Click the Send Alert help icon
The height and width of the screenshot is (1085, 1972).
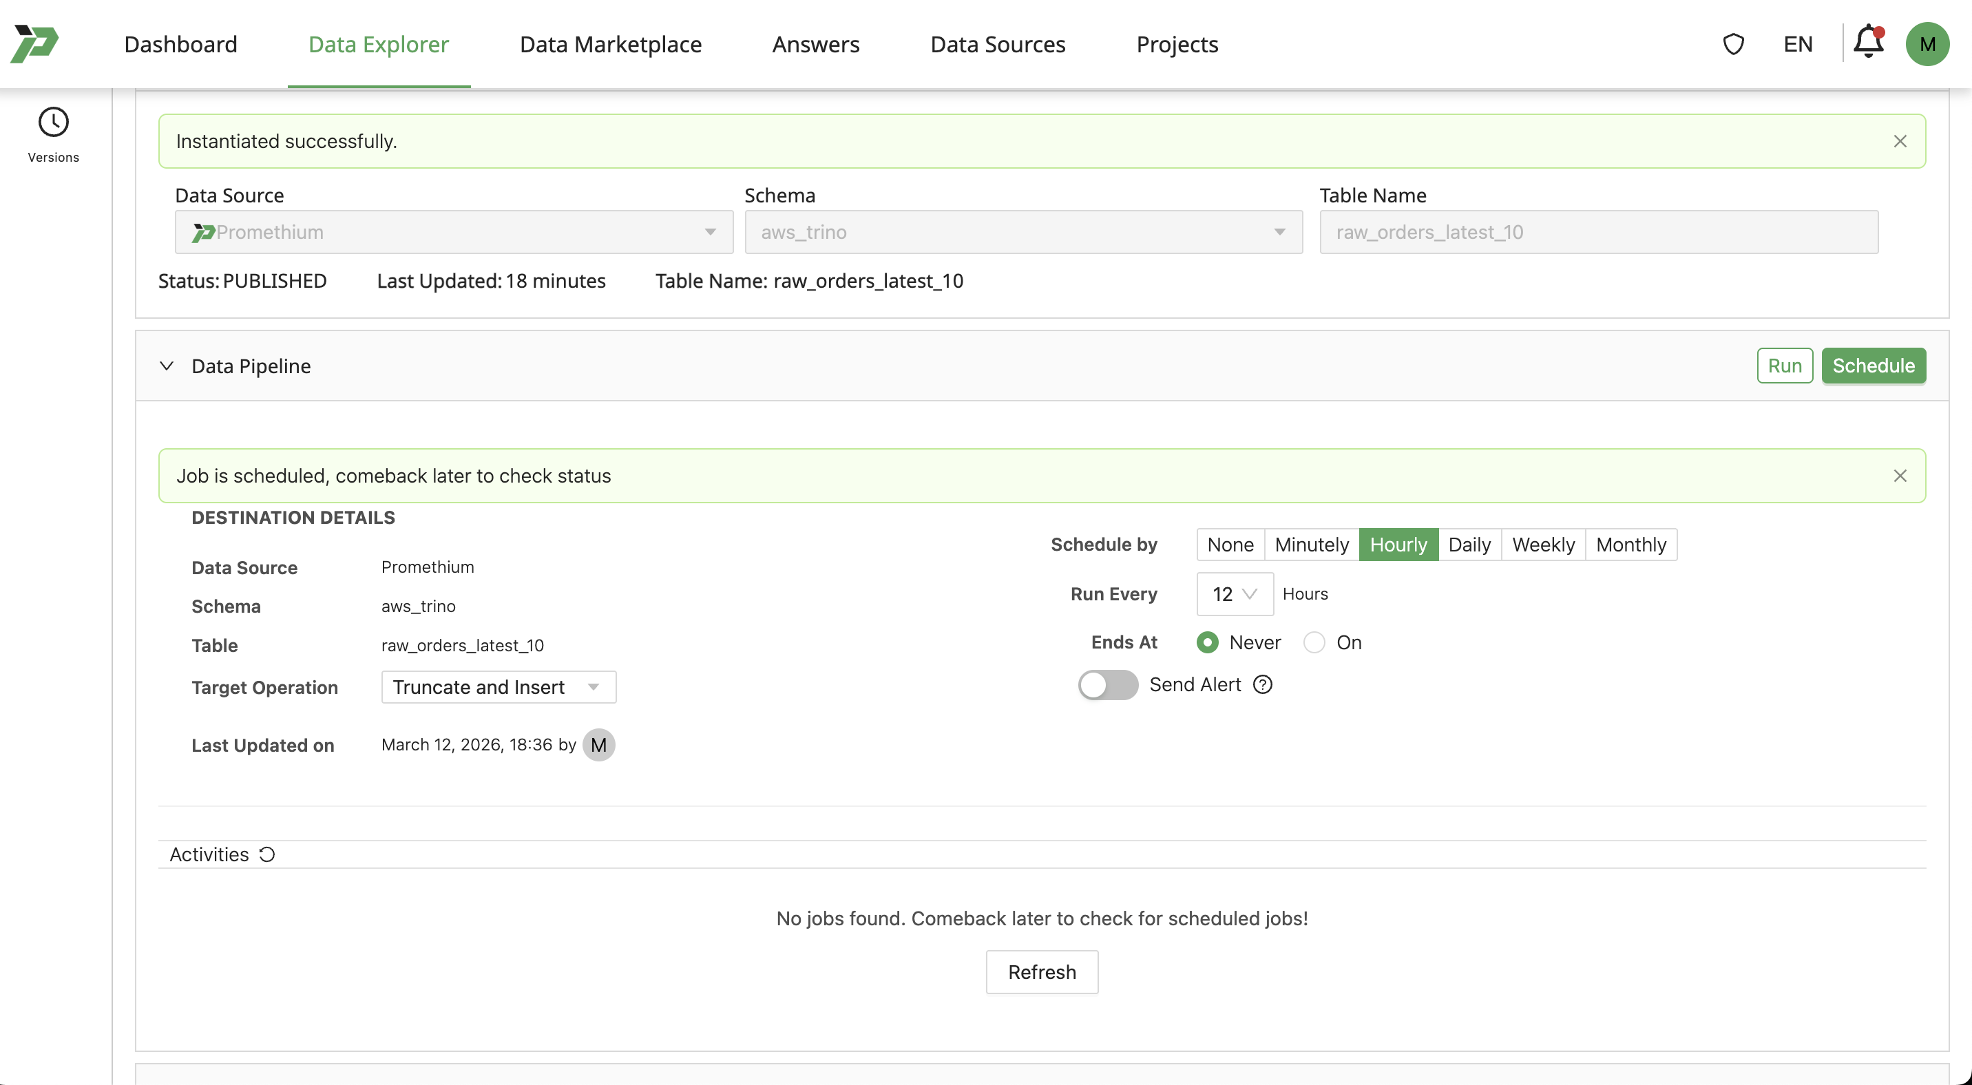(1262, 685)
